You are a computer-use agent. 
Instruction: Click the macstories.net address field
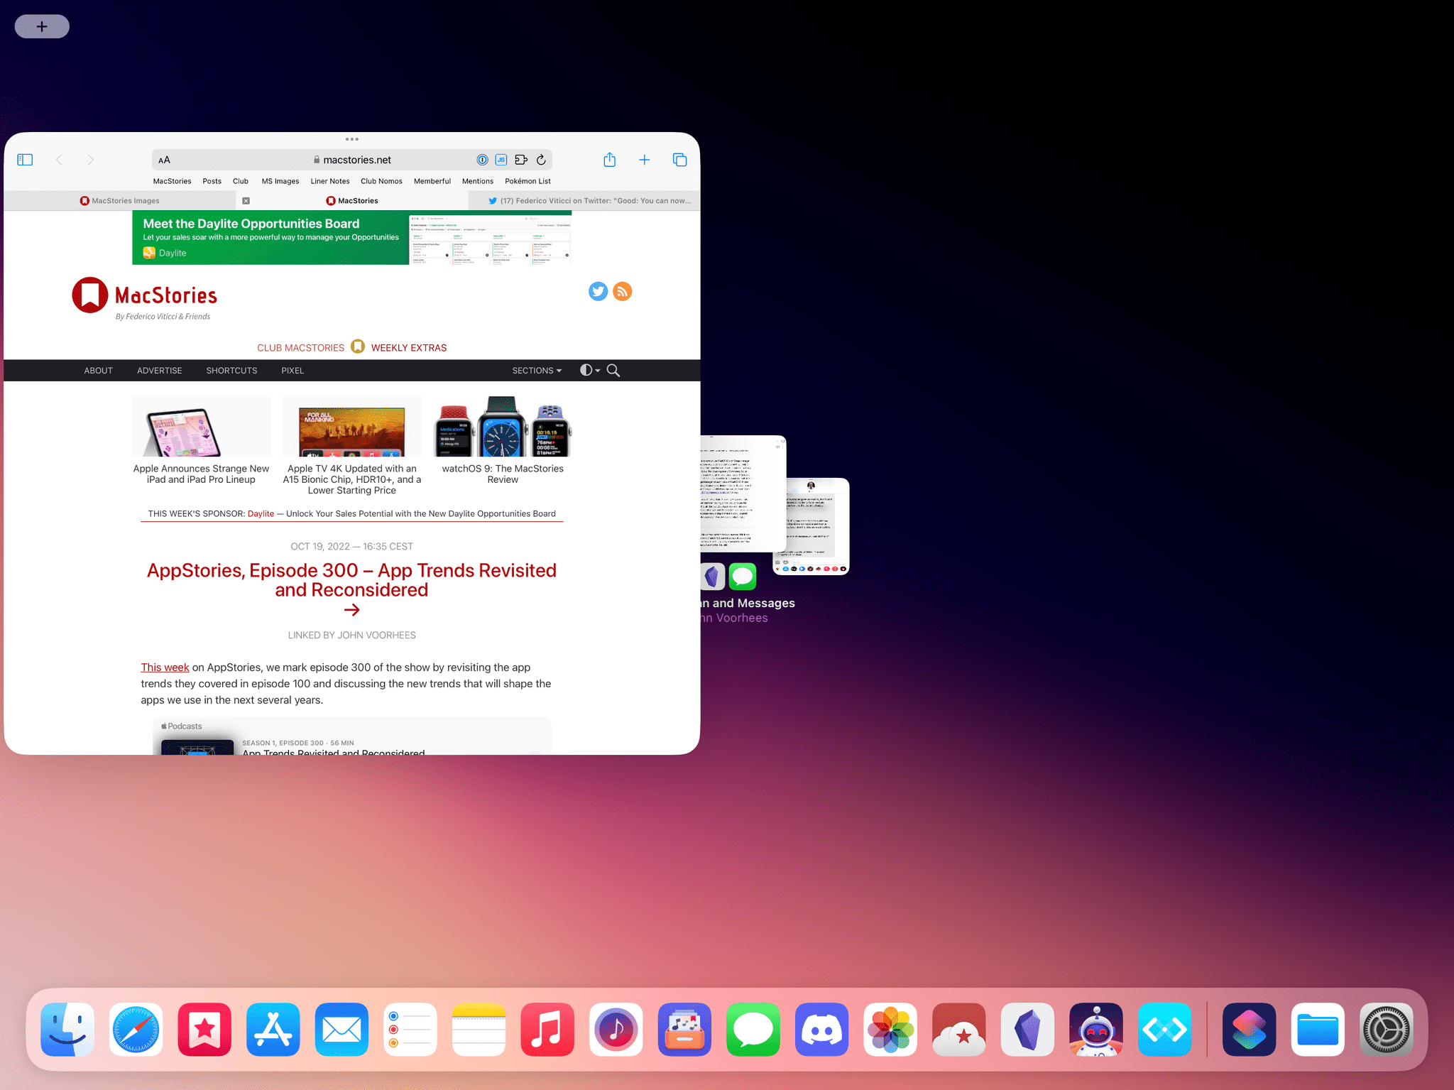(x=352, y=160)
